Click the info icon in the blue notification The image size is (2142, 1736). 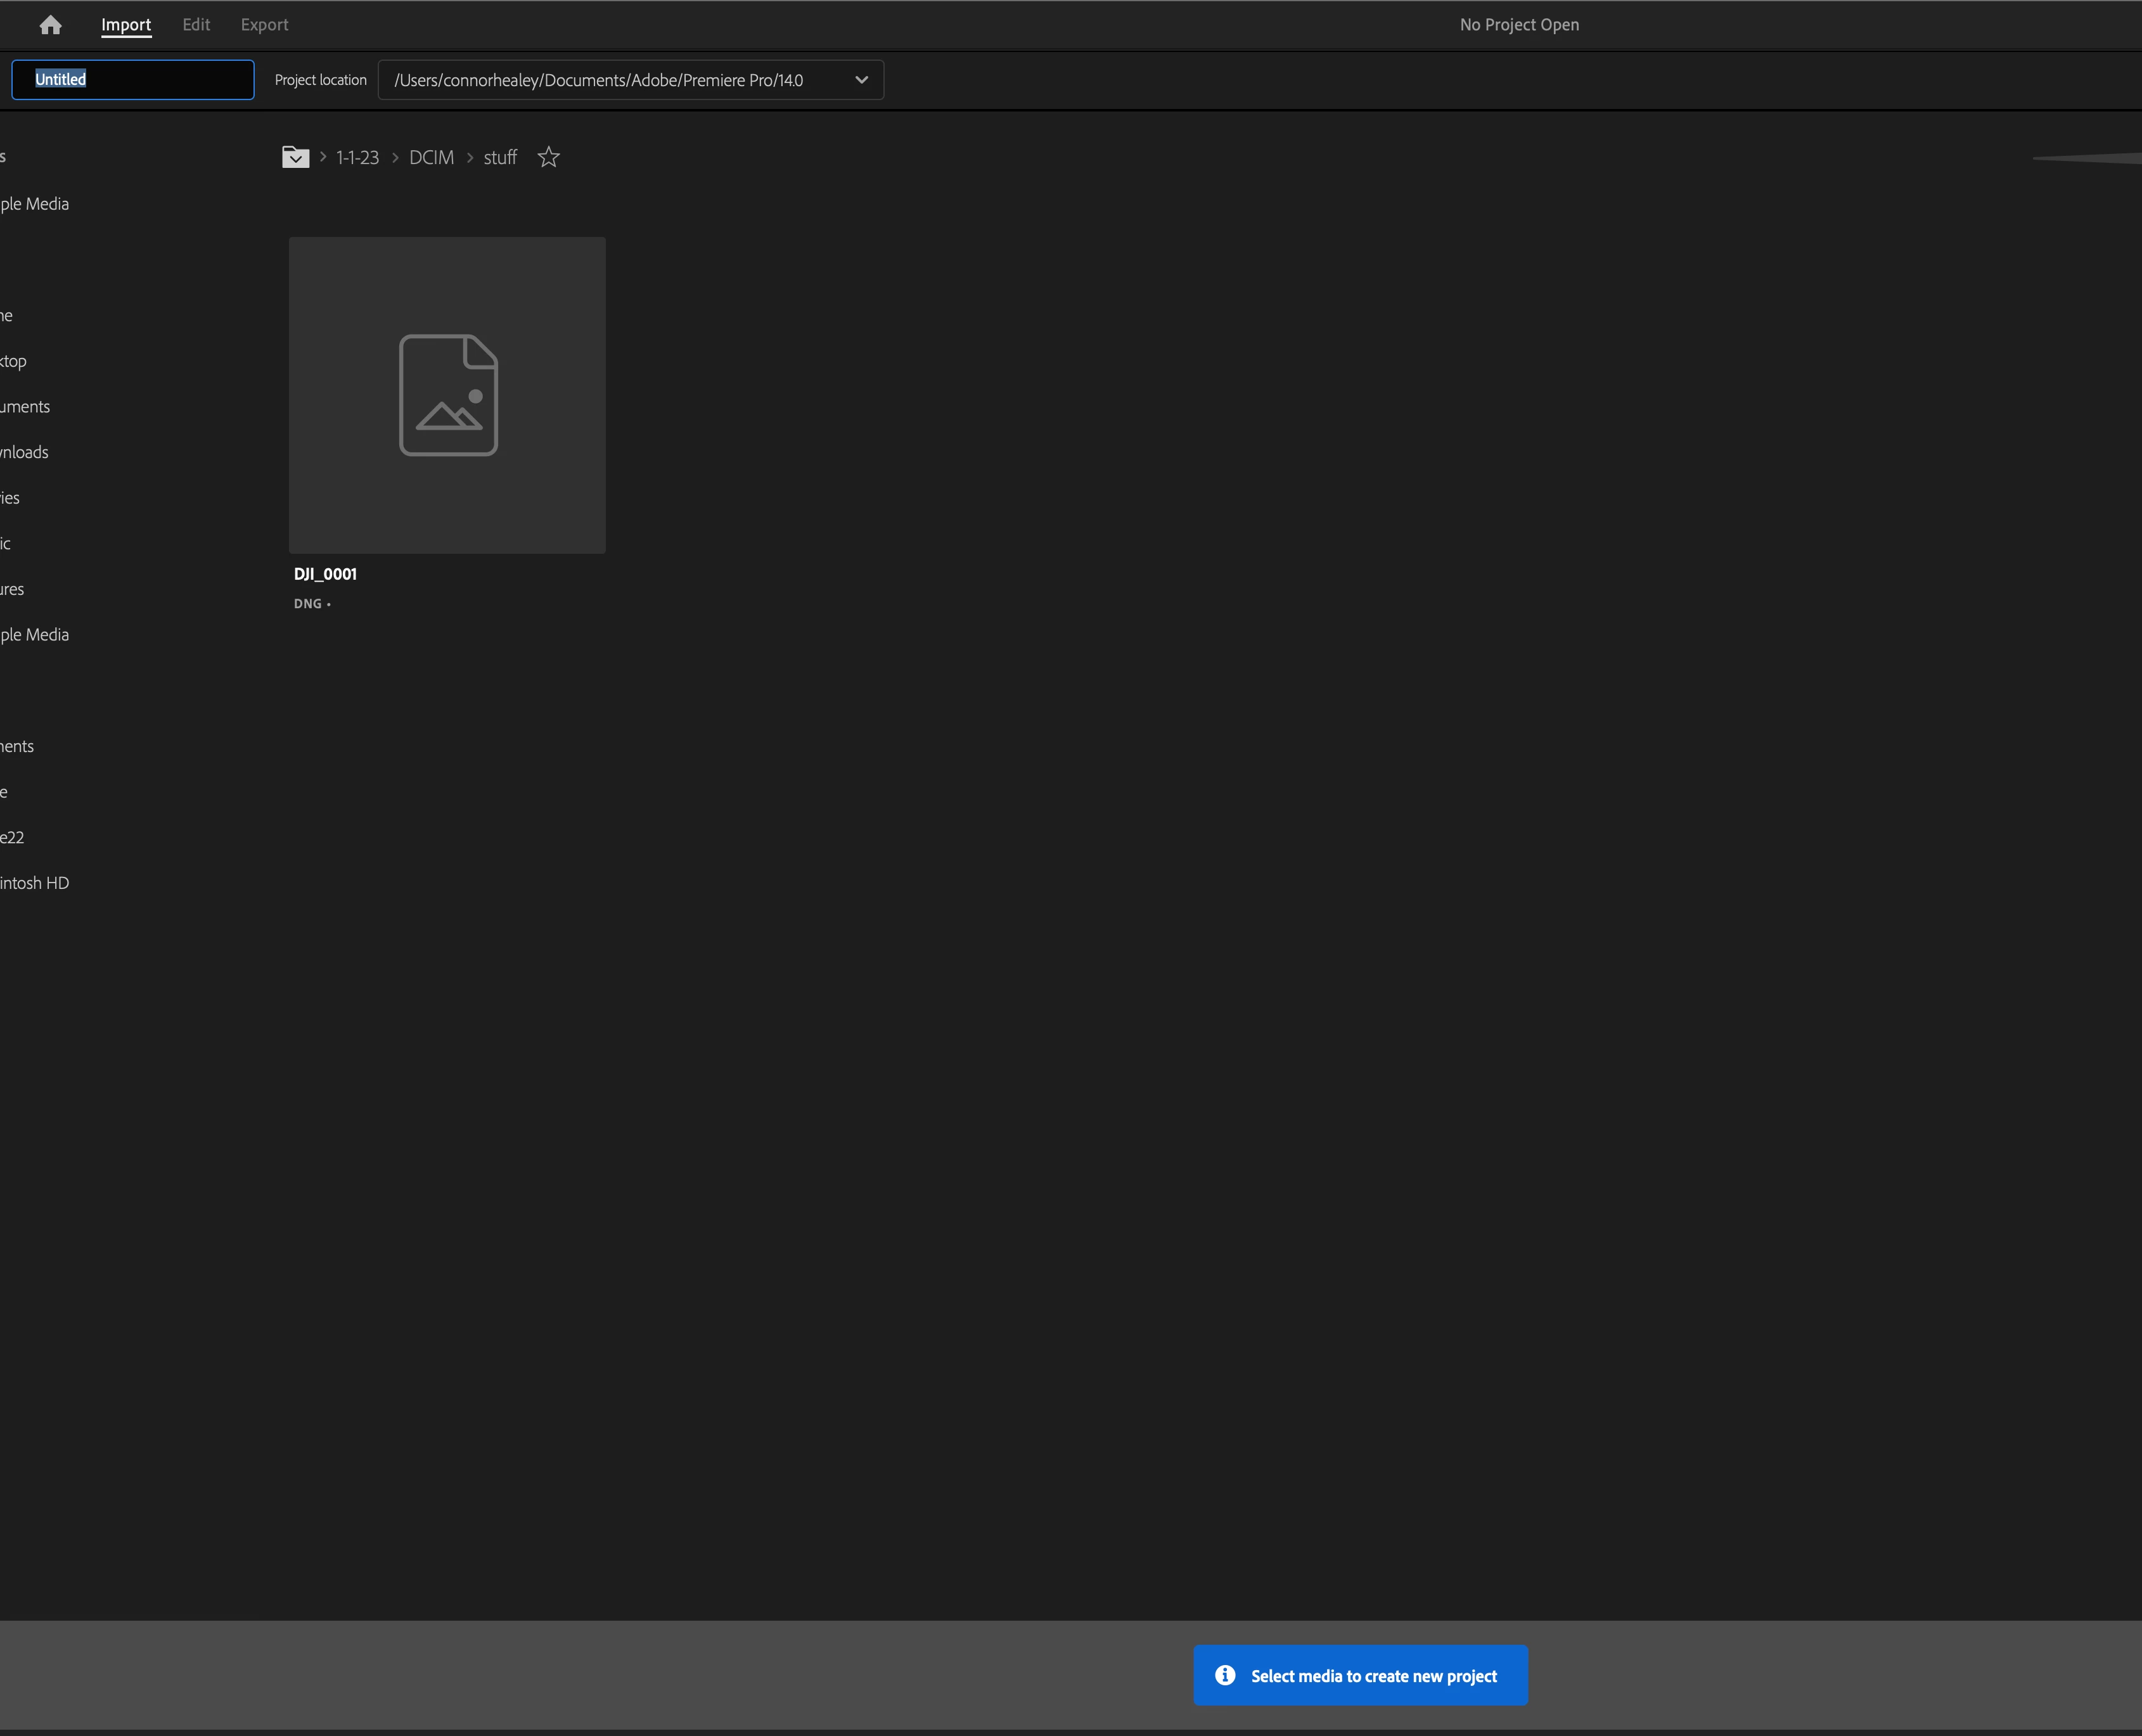click(1225, 1675)
